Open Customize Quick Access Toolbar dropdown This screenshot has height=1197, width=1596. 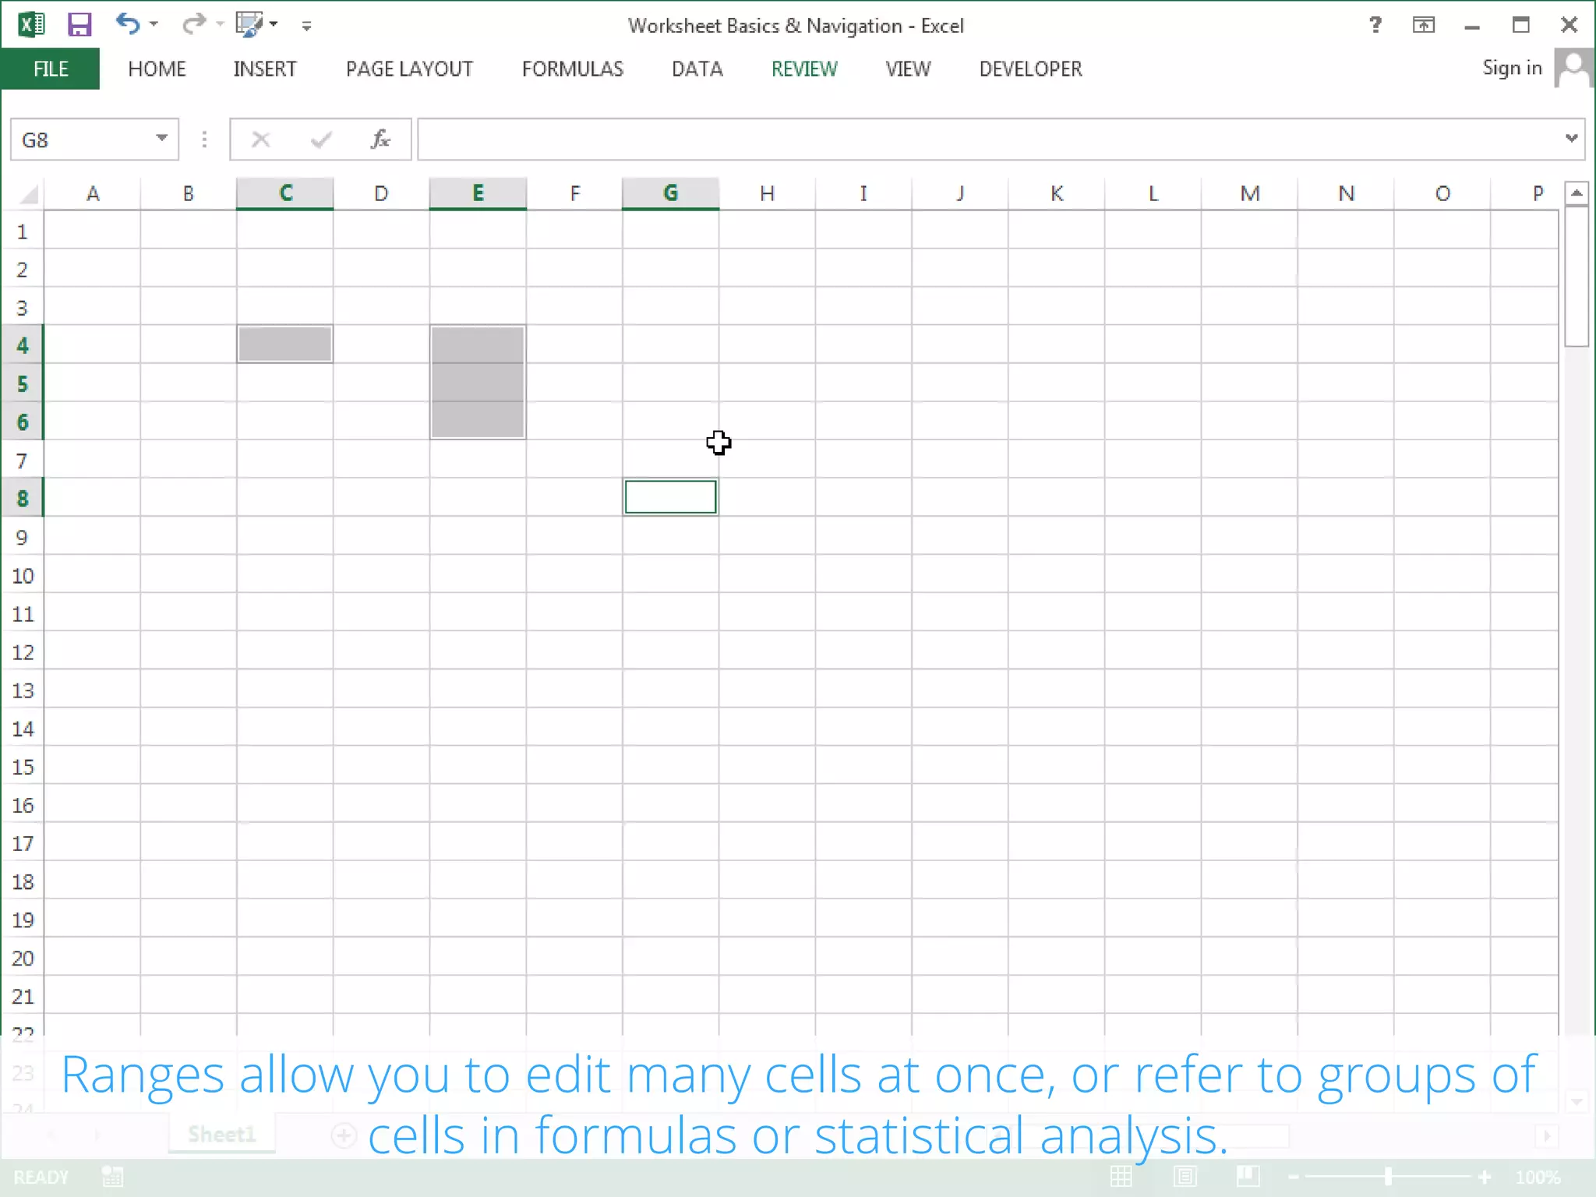[x=306, y=26]
